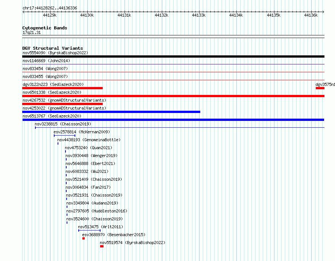
Task: Open the nsv6501338 (Sedlazeck2020) label
Action: 52,92
